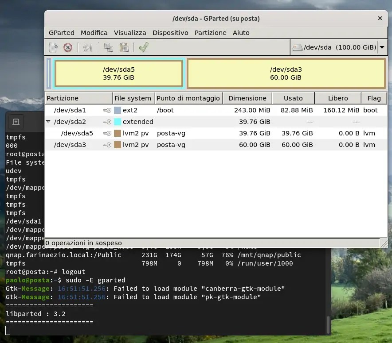The width and height of the screenshot is (392, 343).
Task: Open the Visualizza menu
Action: tap(130, 33)
